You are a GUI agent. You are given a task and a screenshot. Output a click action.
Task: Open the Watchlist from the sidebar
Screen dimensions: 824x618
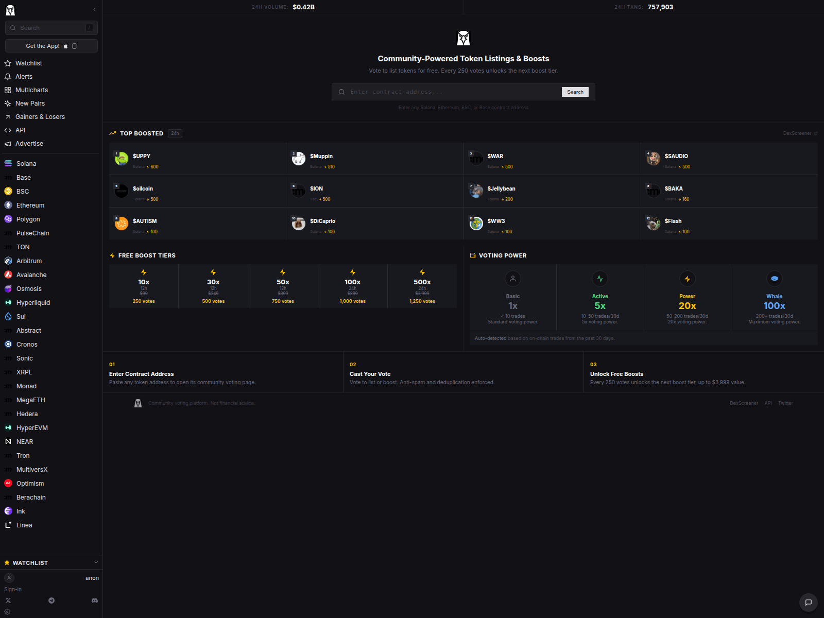point(29,63)
